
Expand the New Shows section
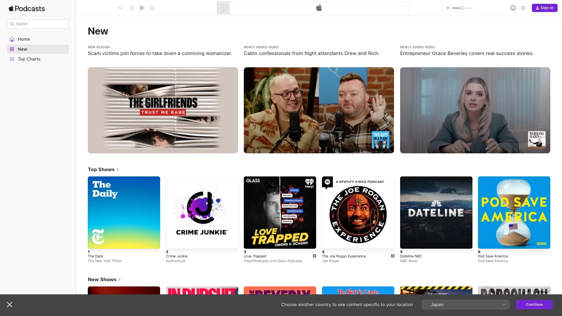[x=104, y=279]
